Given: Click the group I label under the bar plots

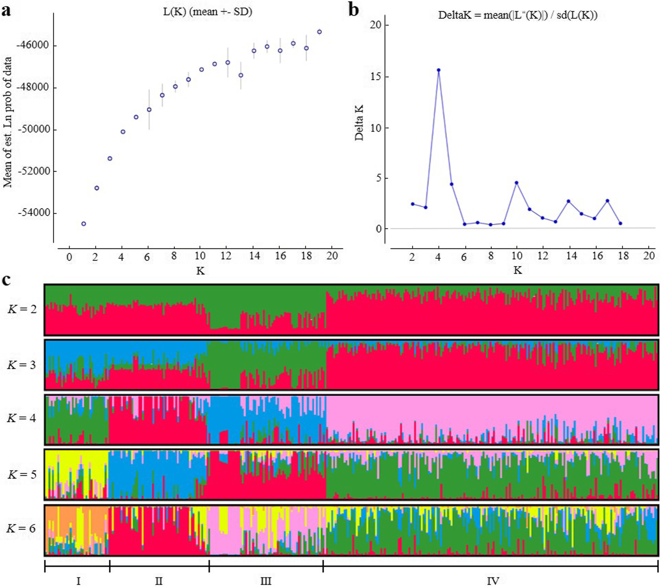Looking at the screenshot, I should (x=78, y=581).
